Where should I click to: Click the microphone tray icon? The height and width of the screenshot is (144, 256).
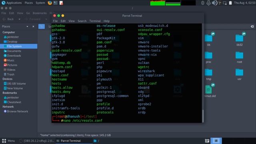click(208, 3)
